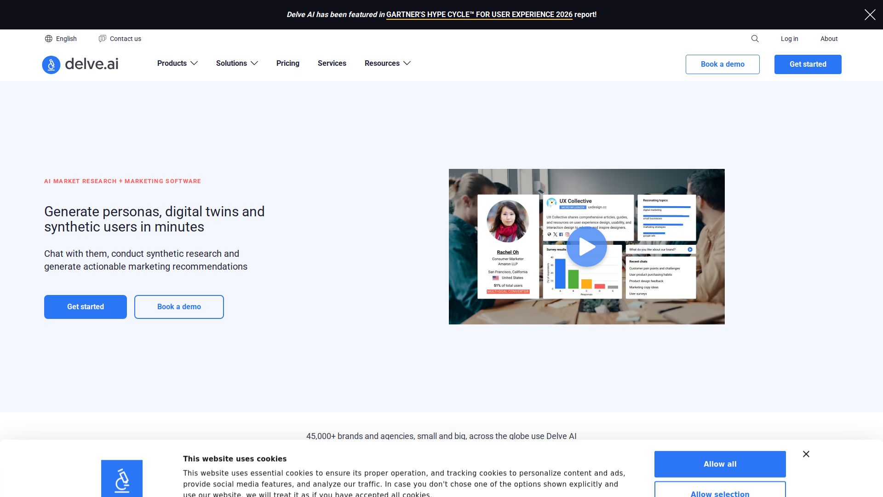Open site search with magnifier icon

tap(755, 39)
